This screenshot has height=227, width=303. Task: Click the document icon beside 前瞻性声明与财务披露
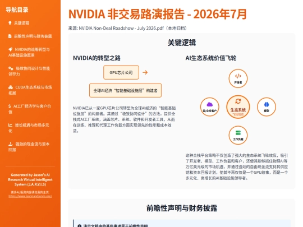(x=10, y=36)
